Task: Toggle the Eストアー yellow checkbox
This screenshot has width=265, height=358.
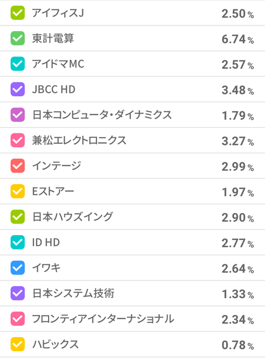Action: pos(18,191)
